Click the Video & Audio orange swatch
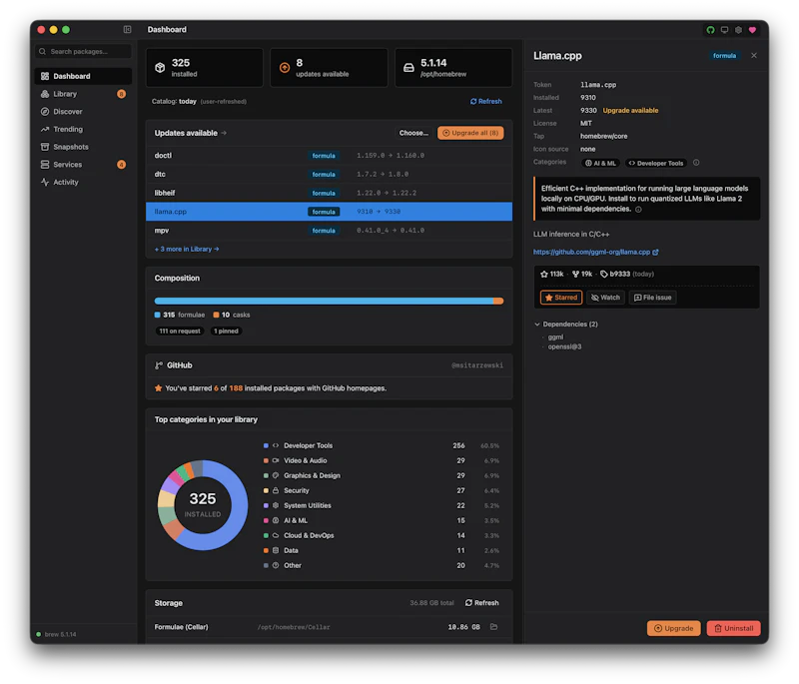This screenshot has height=684, width=799. 266,460
